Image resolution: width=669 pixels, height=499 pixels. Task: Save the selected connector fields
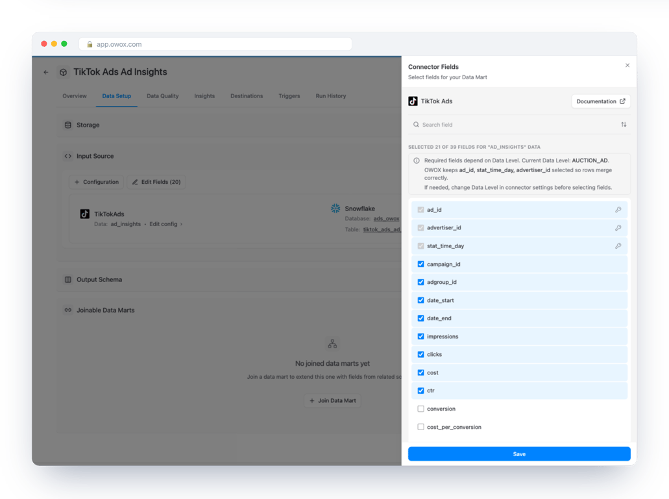[519, 454]
